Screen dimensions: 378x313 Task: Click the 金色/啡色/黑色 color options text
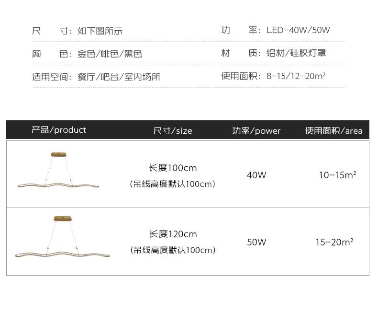[x=110, y=54]
